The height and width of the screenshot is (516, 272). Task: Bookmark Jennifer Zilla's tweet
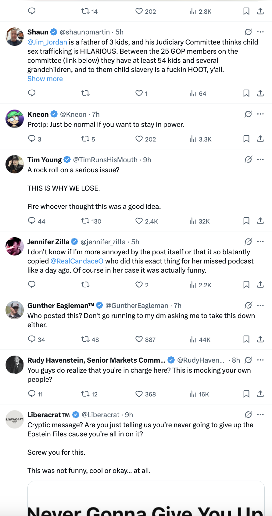[x=246, y=285]
